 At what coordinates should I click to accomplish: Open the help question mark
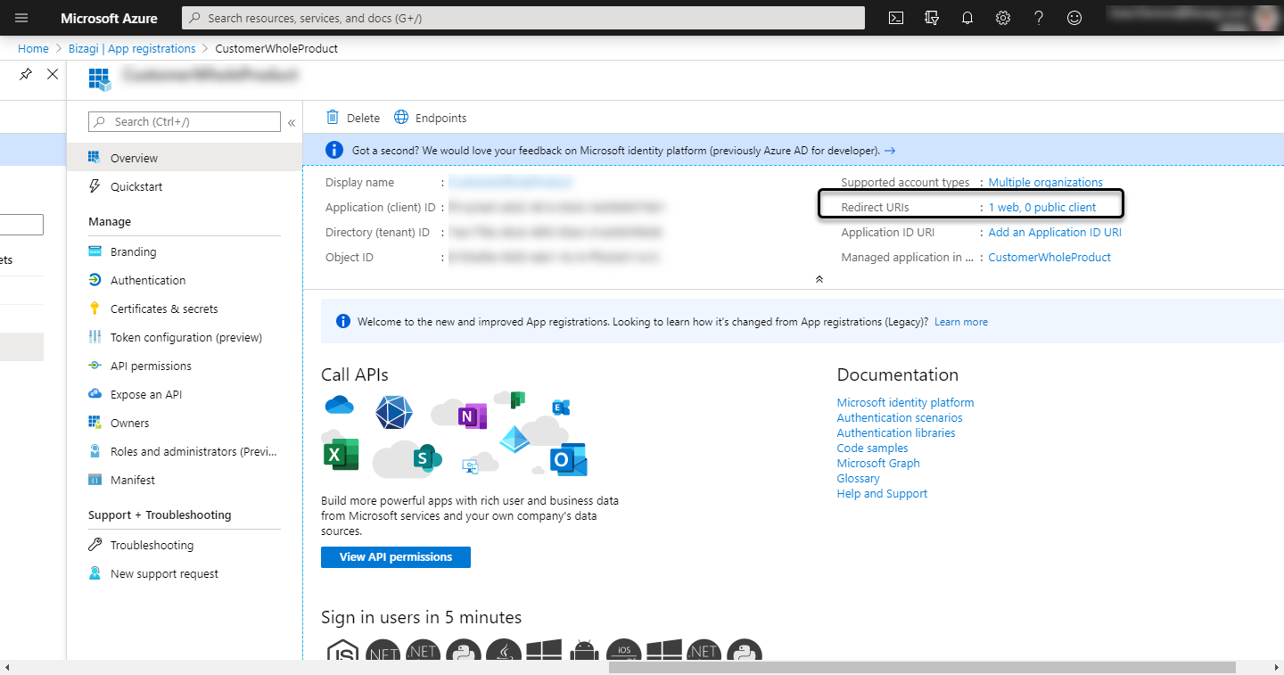pos(1039,18)
